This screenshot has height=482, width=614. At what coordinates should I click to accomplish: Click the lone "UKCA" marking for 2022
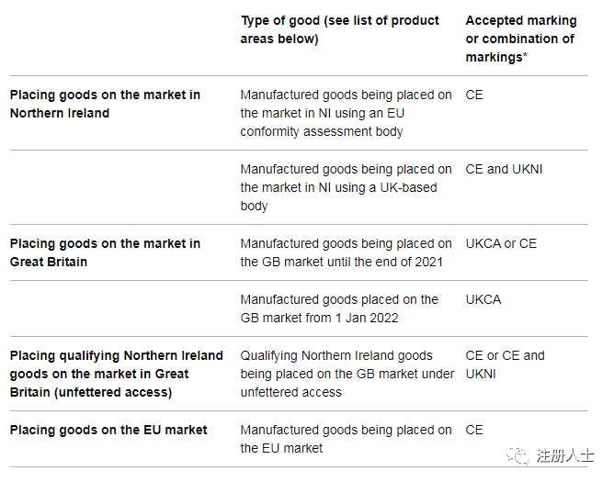[483, 299]
